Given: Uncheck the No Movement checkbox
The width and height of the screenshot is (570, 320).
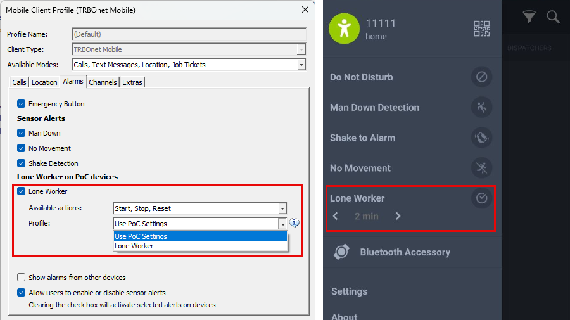Looking at the screenshot, I should pos(21,148).
